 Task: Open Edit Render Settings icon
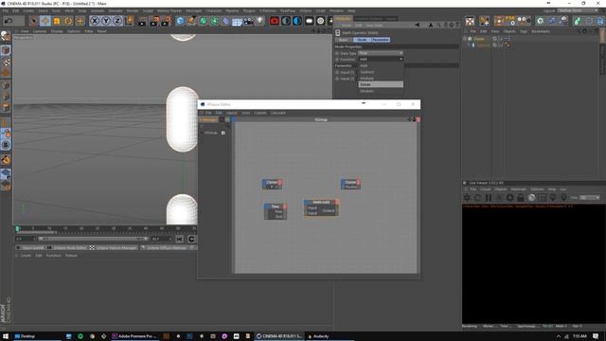(x=167, y=21)
